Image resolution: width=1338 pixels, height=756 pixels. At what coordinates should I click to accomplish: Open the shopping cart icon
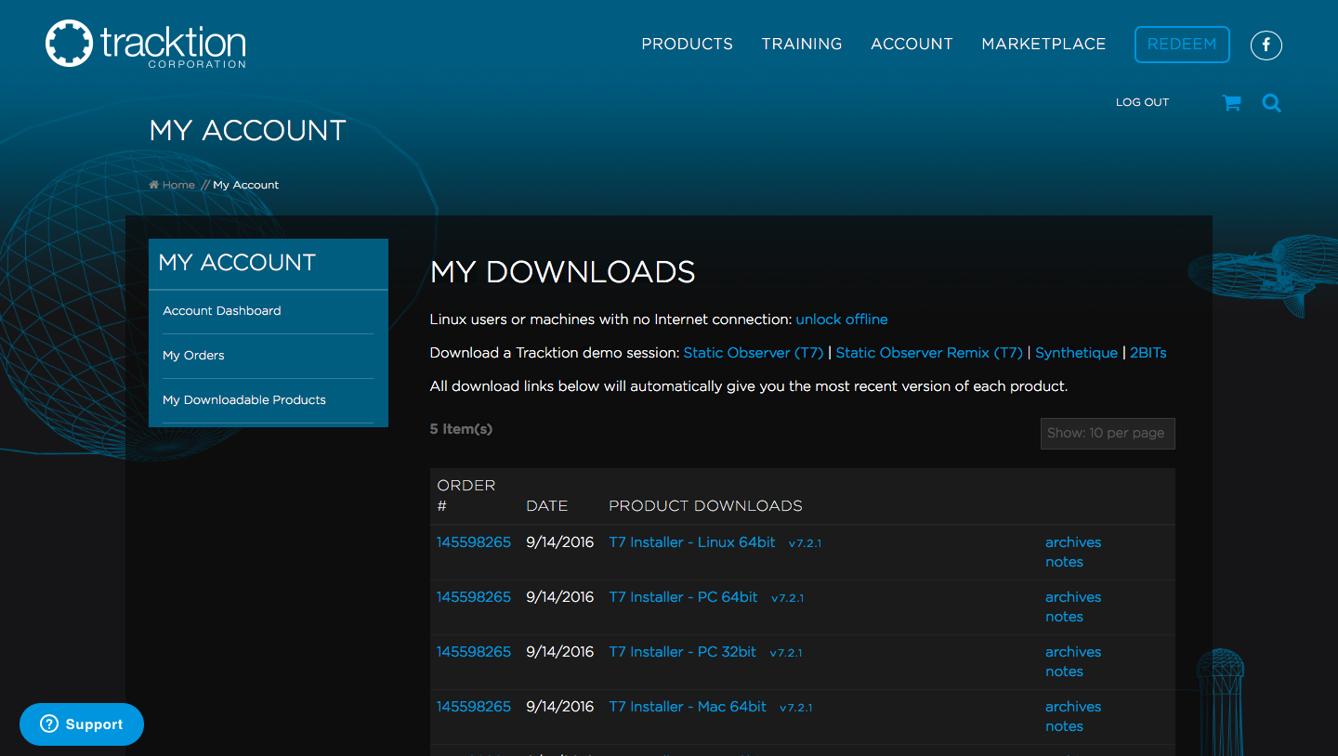(x=1231, y=103)
